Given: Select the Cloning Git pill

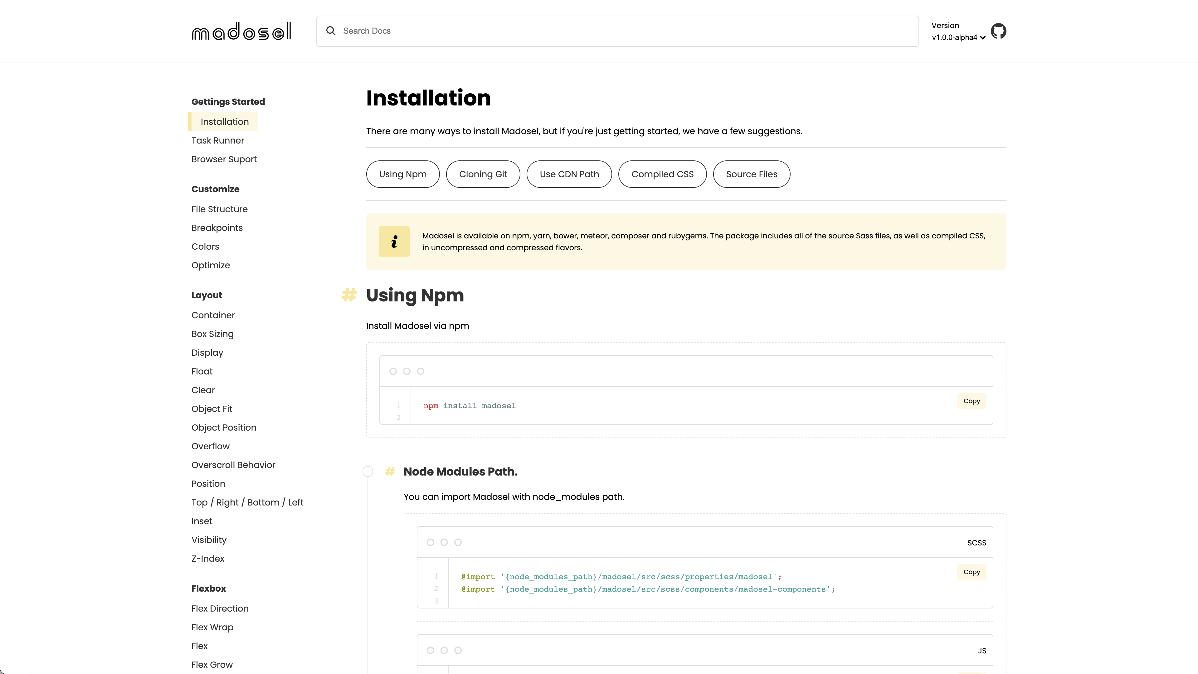Looking at the screenshot, I should (483, 174).
